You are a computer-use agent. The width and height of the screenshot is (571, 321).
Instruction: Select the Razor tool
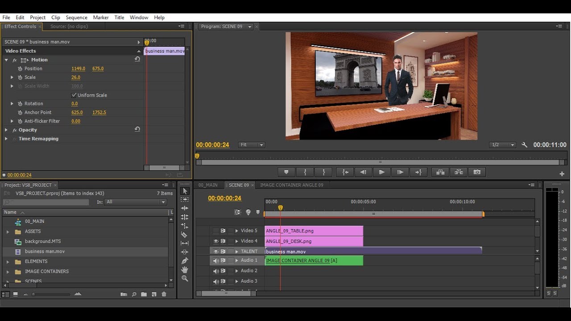coord(185,235)
